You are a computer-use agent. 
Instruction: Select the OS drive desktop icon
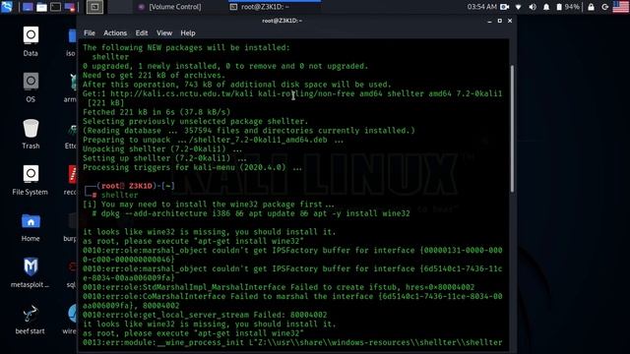click(31, 88)
